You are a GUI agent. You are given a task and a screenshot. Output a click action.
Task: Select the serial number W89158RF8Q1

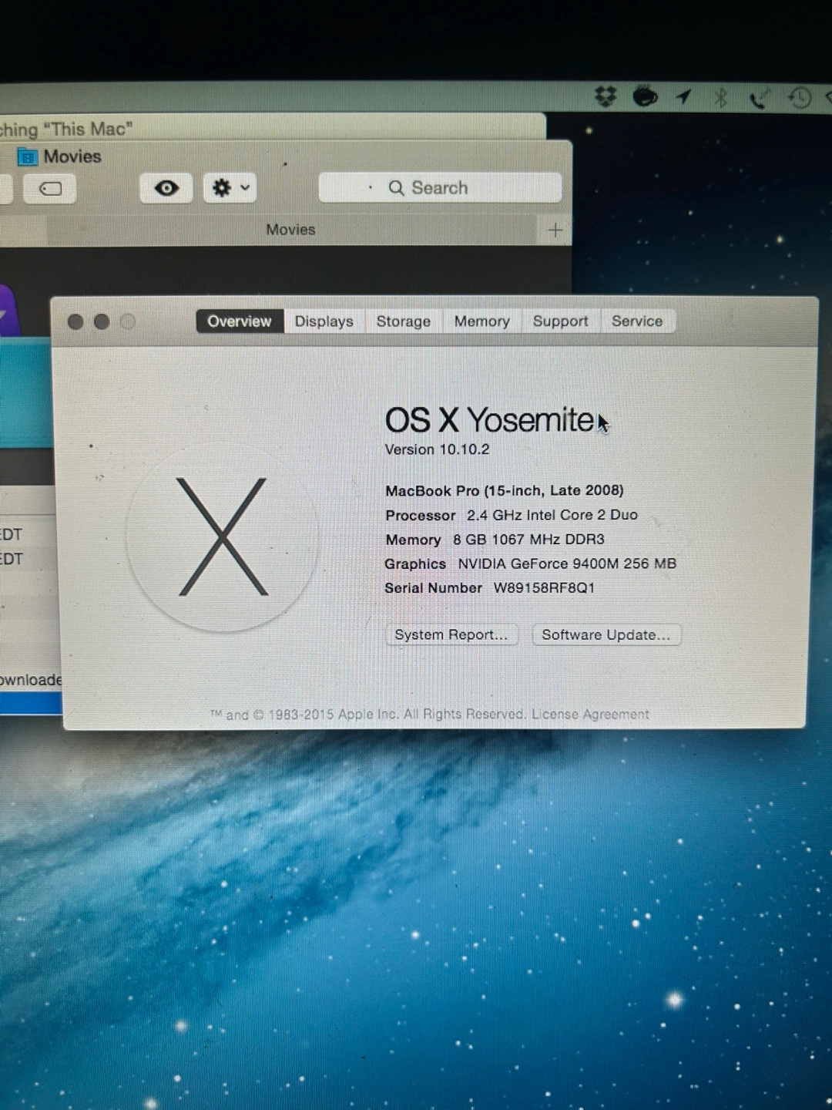click(x=544, y=588)
